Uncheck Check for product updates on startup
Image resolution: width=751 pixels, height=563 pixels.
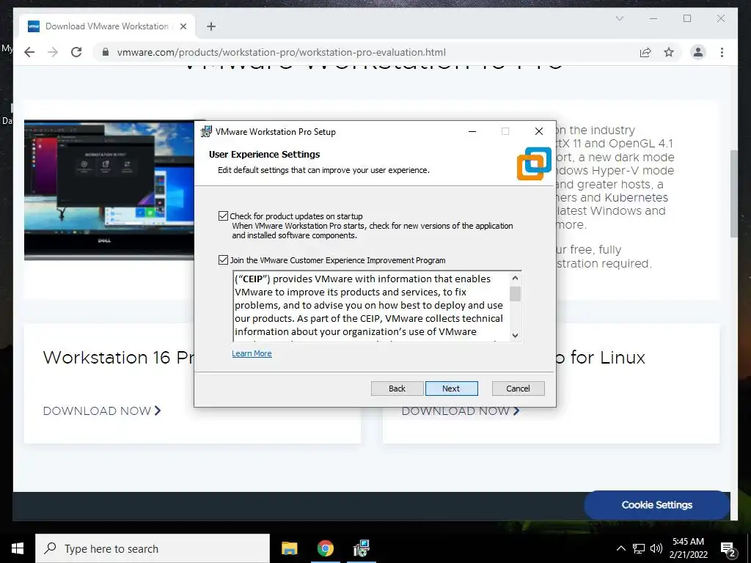tap(223, 216)
